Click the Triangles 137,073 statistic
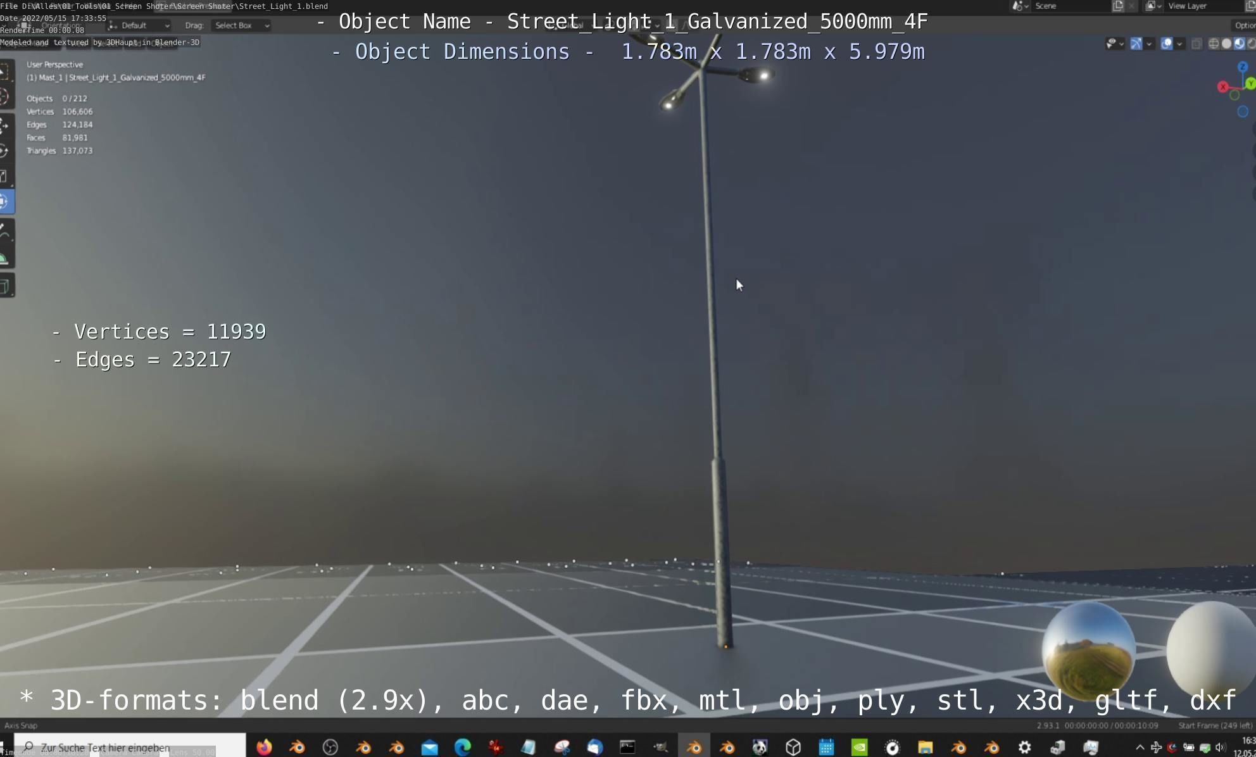Screen dimensions: 1256x757 click(x=60, y=151)
